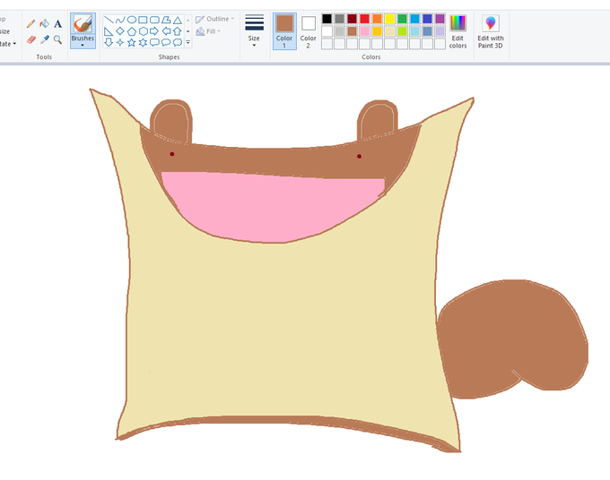Choose the Rounded rectangular callout shape

(x=154, y=42)
